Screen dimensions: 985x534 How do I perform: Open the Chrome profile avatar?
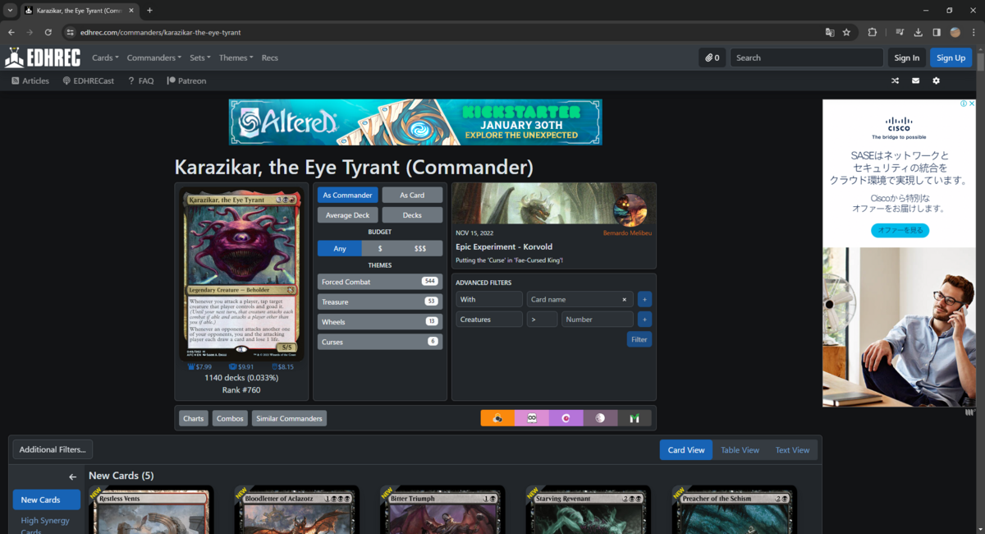pos(955,32)
